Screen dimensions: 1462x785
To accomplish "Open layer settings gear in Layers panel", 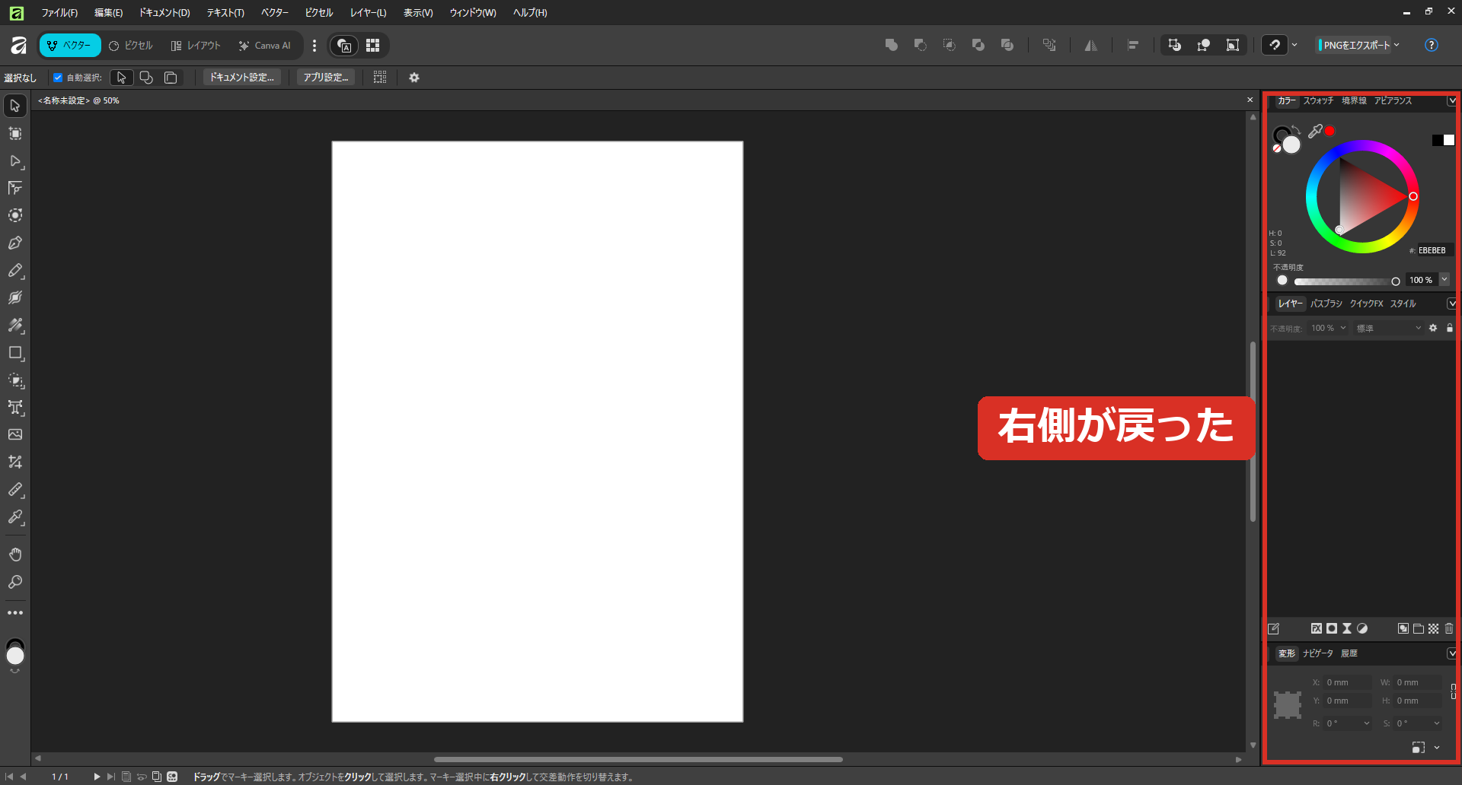I will tap(1433, 328).
